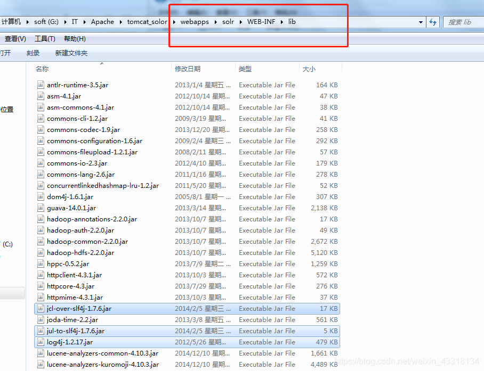
Task: Click Executable Jar File type for joda-time
Action: [267, 319]
